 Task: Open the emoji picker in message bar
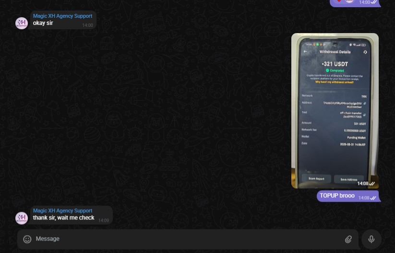point(27,239)
